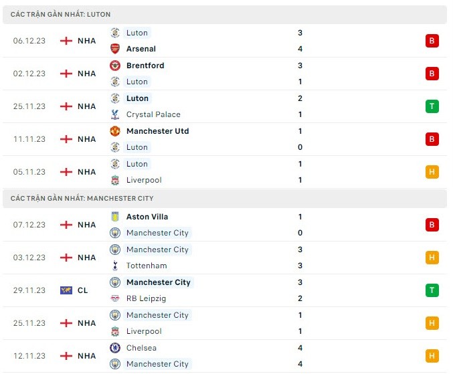The height and width of the screenshot is (374, 453).
Task: Click red B badge for the Arsenal match
Action: pos(432,41)
